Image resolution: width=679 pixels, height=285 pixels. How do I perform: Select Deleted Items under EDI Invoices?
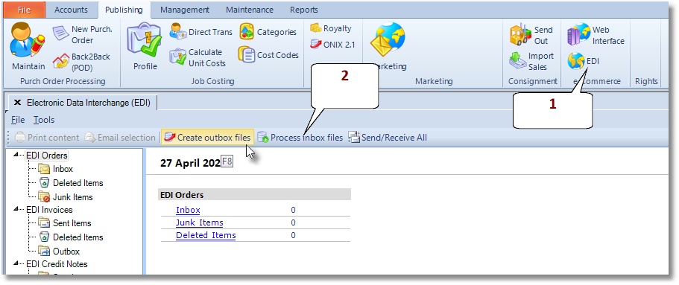click(71, 237)
